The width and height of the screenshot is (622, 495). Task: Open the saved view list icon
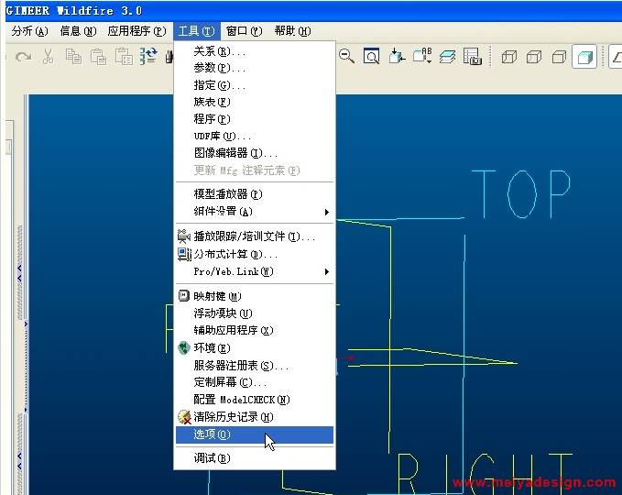click(422, 56)
